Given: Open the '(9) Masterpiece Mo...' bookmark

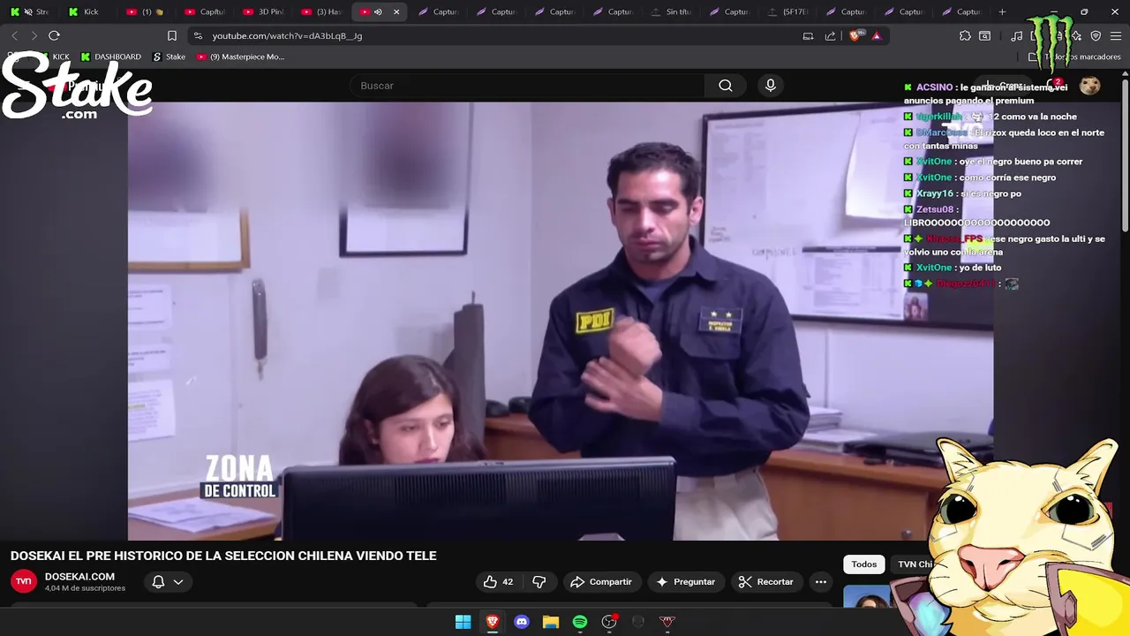Looking at the screenshot, I should (241, 57).
